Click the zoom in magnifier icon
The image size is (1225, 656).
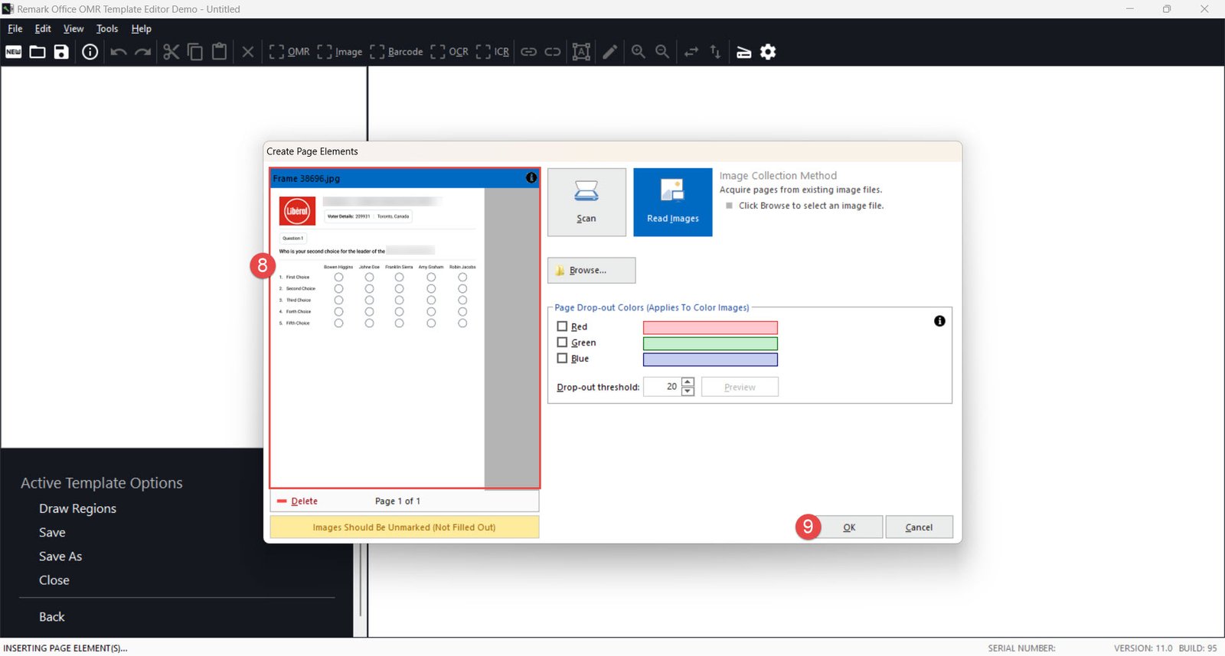638,52
